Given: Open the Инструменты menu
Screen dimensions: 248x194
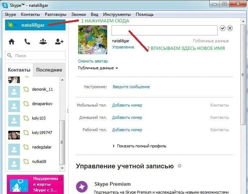Looking at the screenshot, I should (x=117, y=14).
